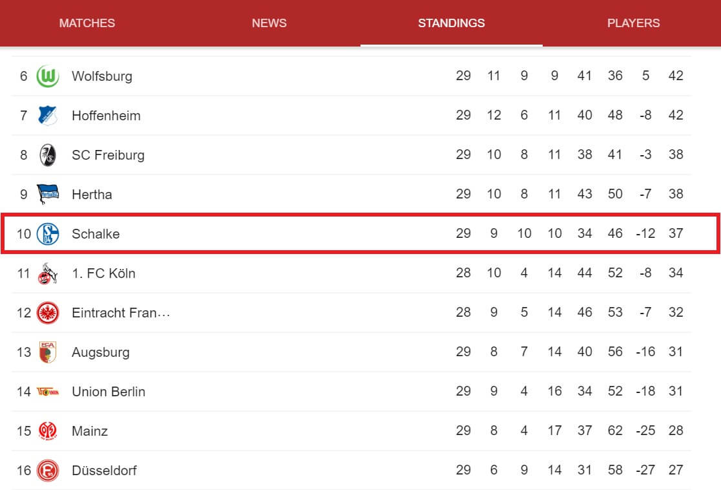This screenshot has width=721, height=490.
Task: Open the News tab
Action: click(x=269, y=23)
